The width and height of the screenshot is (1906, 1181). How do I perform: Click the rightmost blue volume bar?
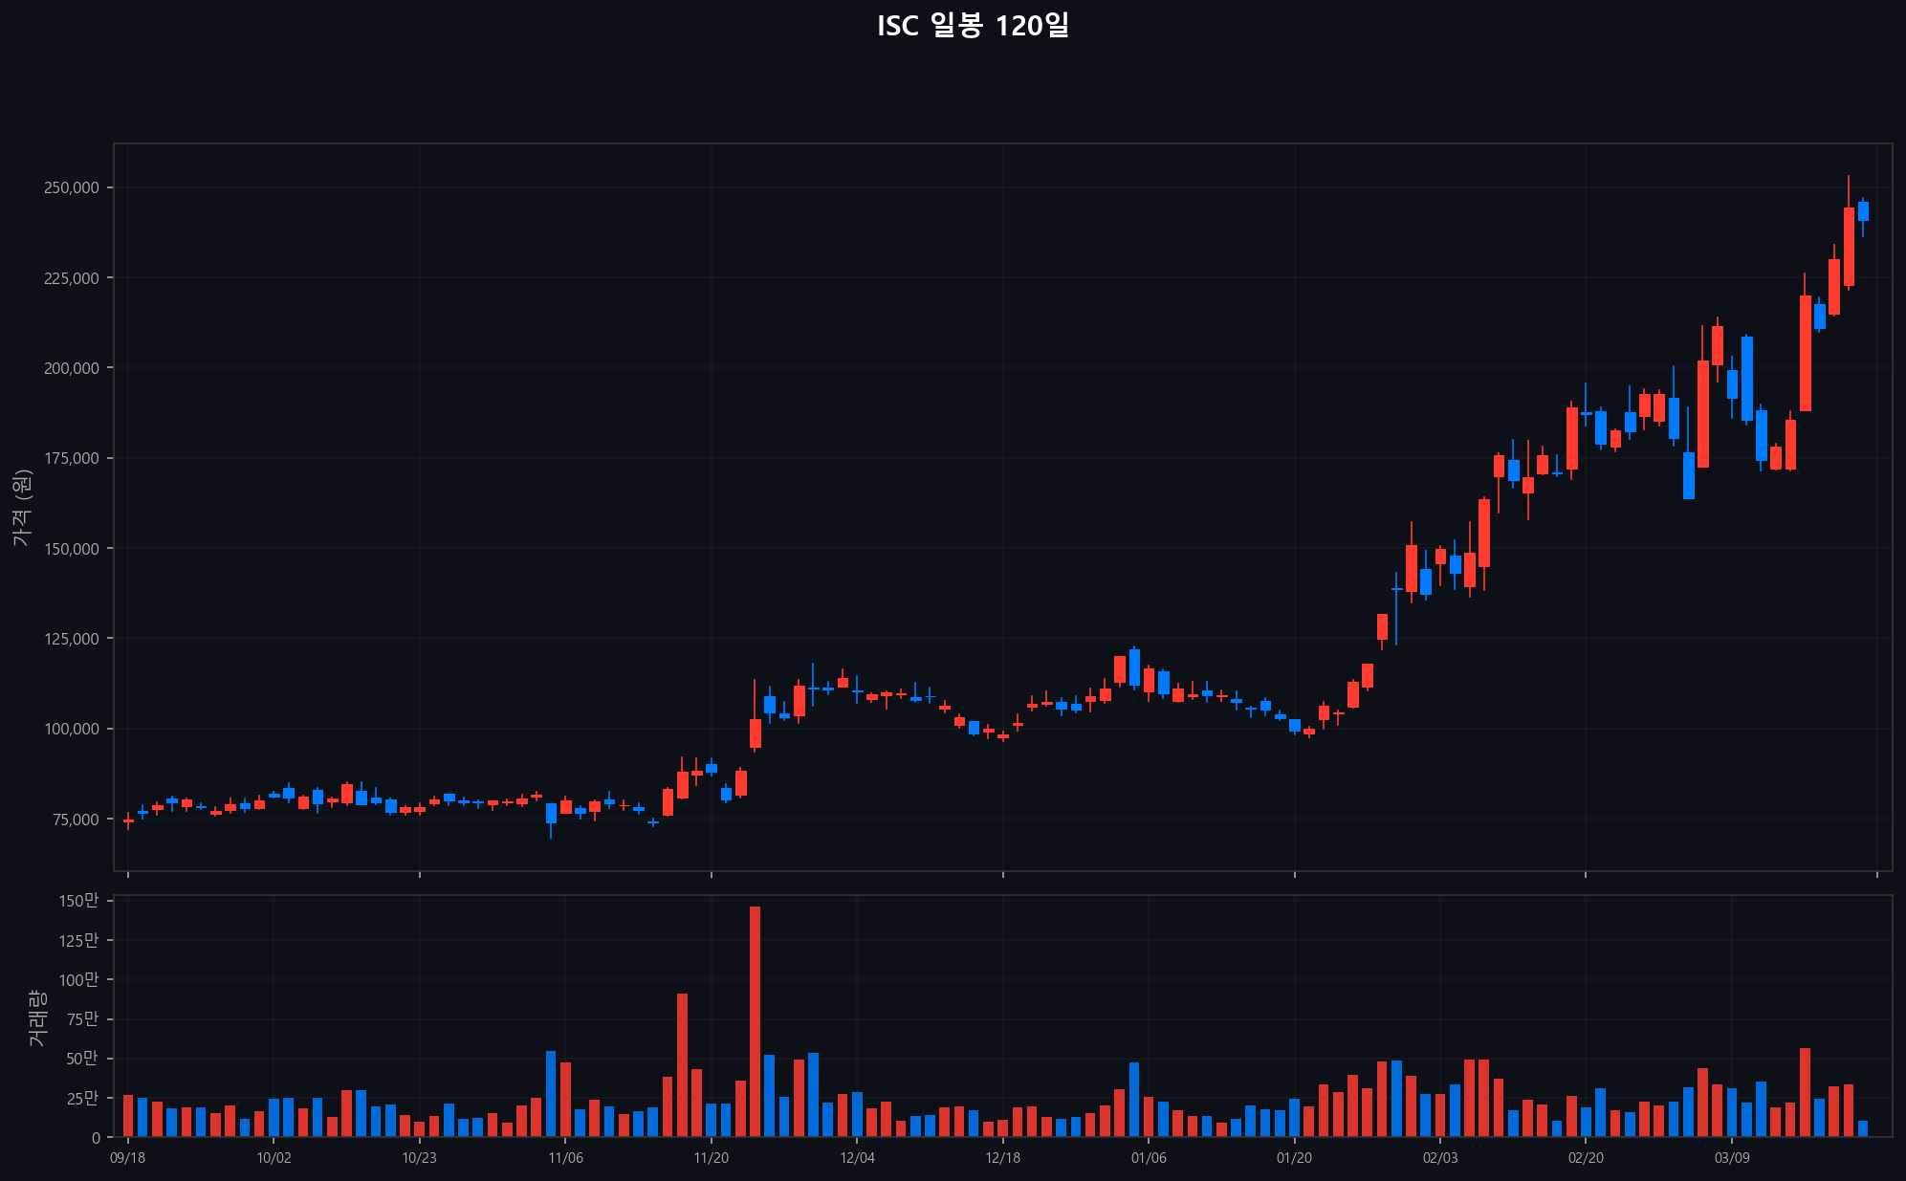tap(1863, 1129)
